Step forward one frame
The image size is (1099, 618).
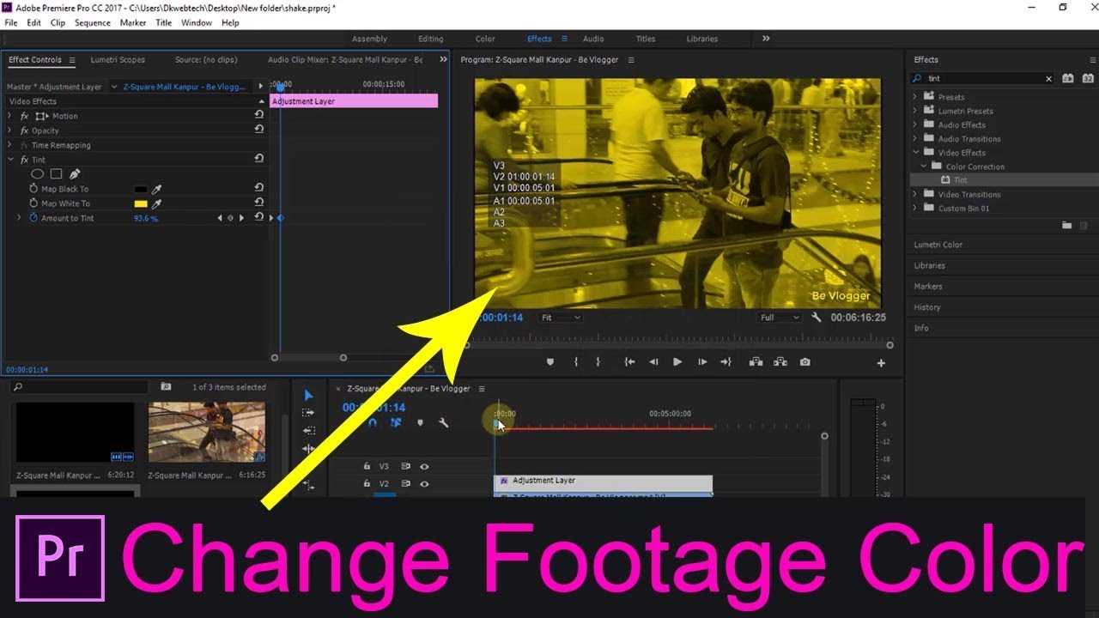tap(702, 362)
